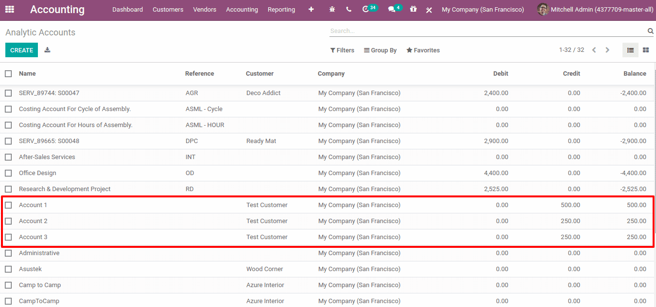Check the Administrative row checkbox
Image resolution: width=656 pixels, height=307 pixels.
coord(8,253)
